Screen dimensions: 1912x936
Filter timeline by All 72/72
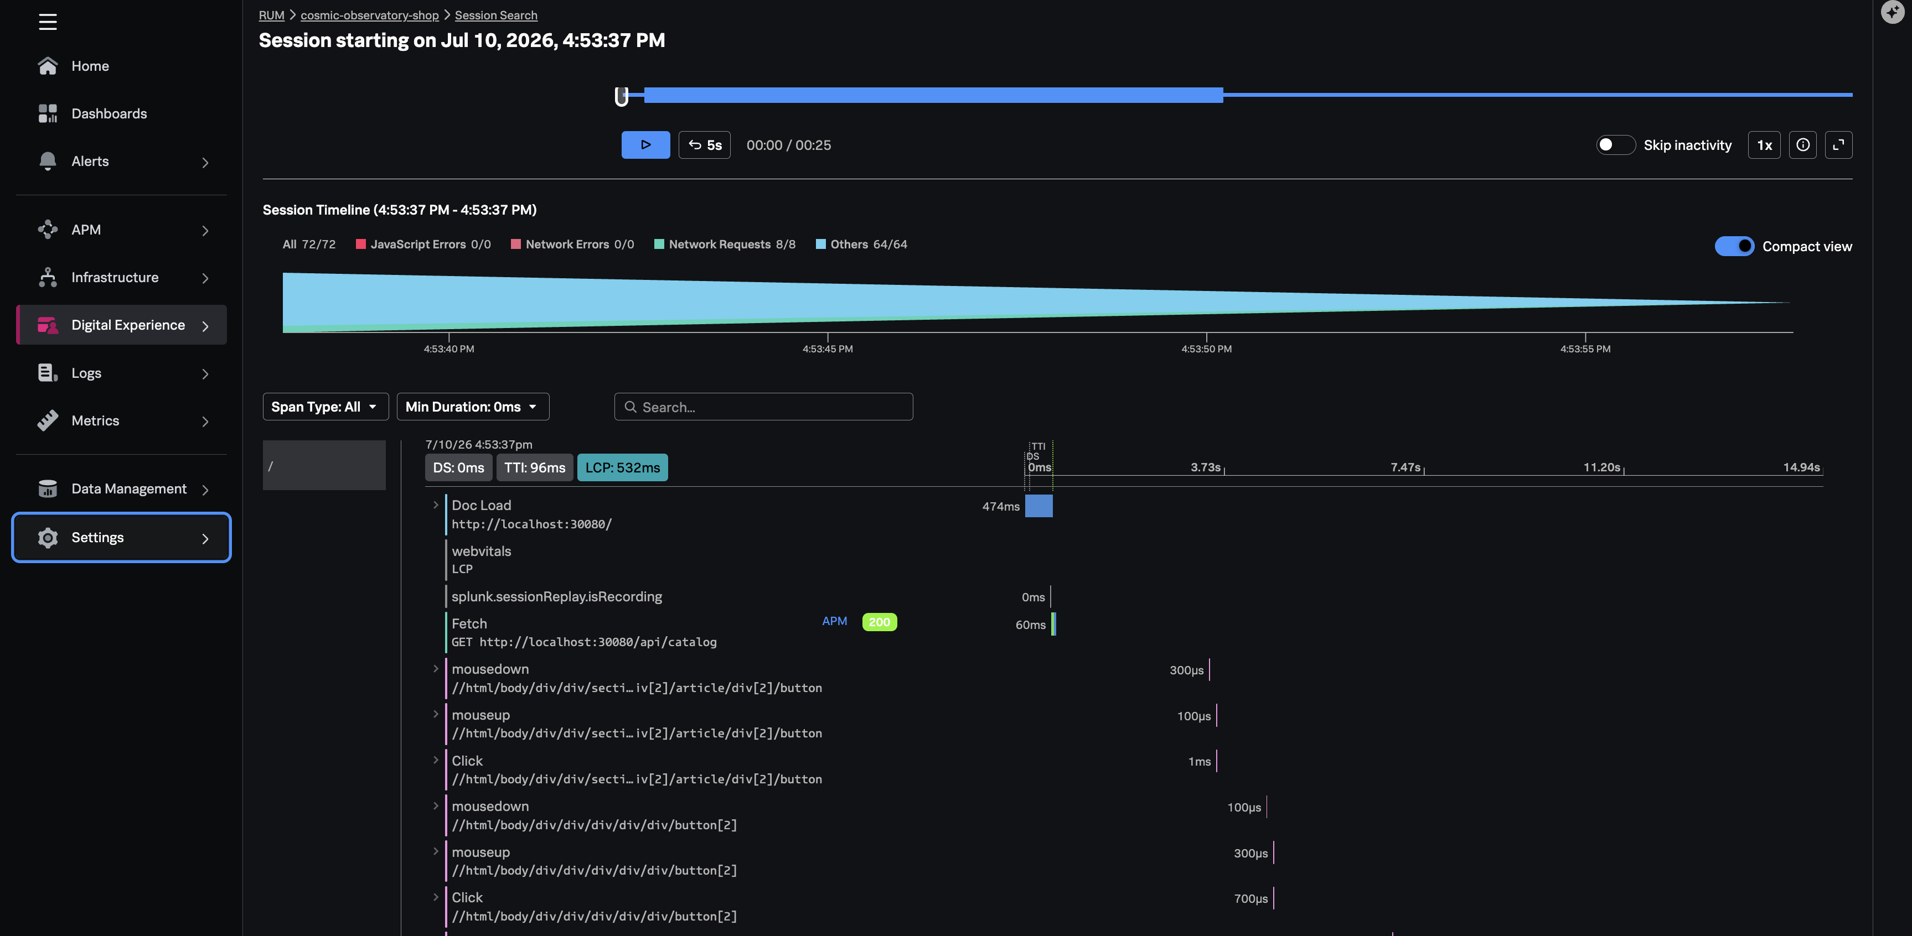(x=309, y=244)
